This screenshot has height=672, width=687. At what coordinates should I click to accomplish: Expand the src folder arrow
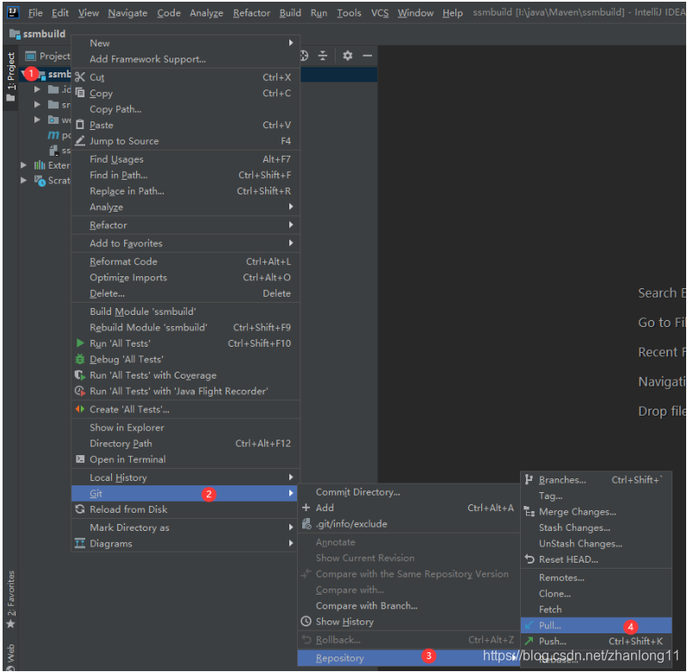pyautogui.click(x=38, y=104)
